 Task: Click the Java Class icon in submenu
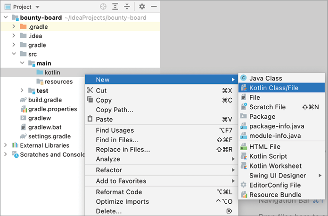coord(244,78)
